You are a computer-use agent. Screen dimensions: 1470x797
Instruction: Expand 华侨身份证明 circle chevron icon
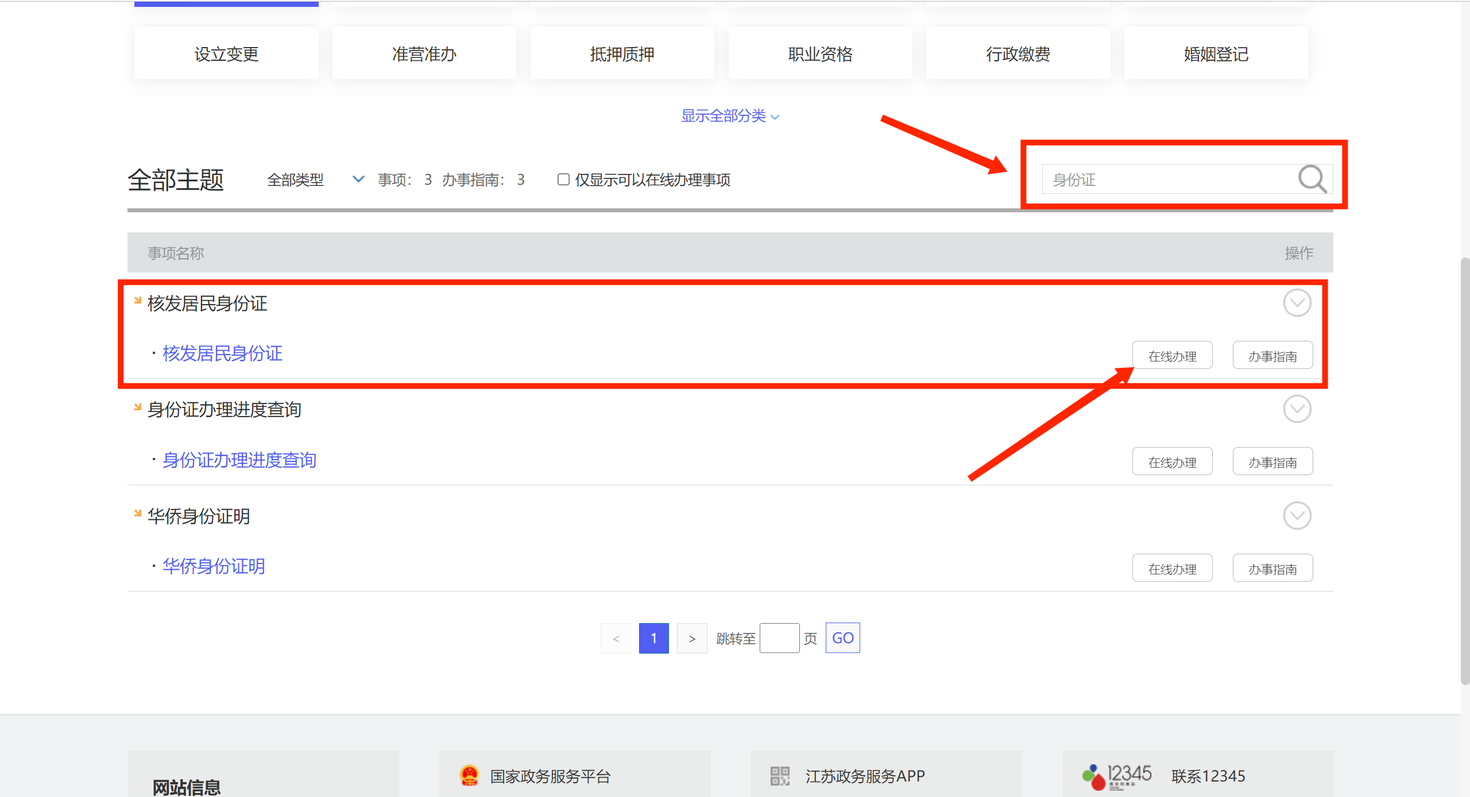tap(1297, 516)
